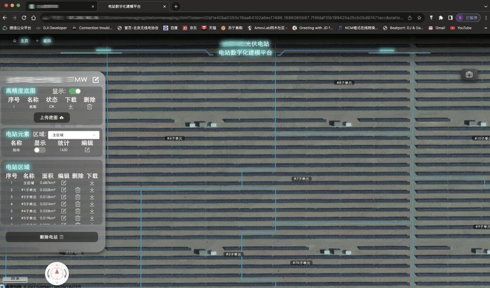Click the 0.687km² area value
490x288 pixels.
pos(48,183)
